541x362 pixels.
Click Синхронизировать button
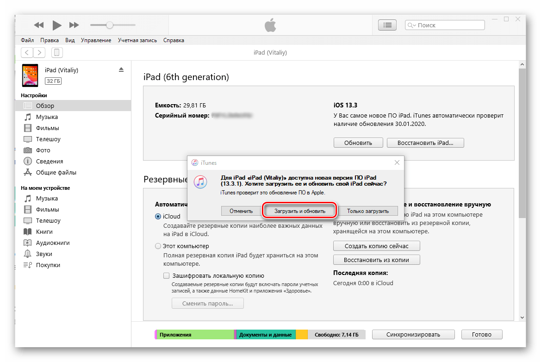click(413, 334)
